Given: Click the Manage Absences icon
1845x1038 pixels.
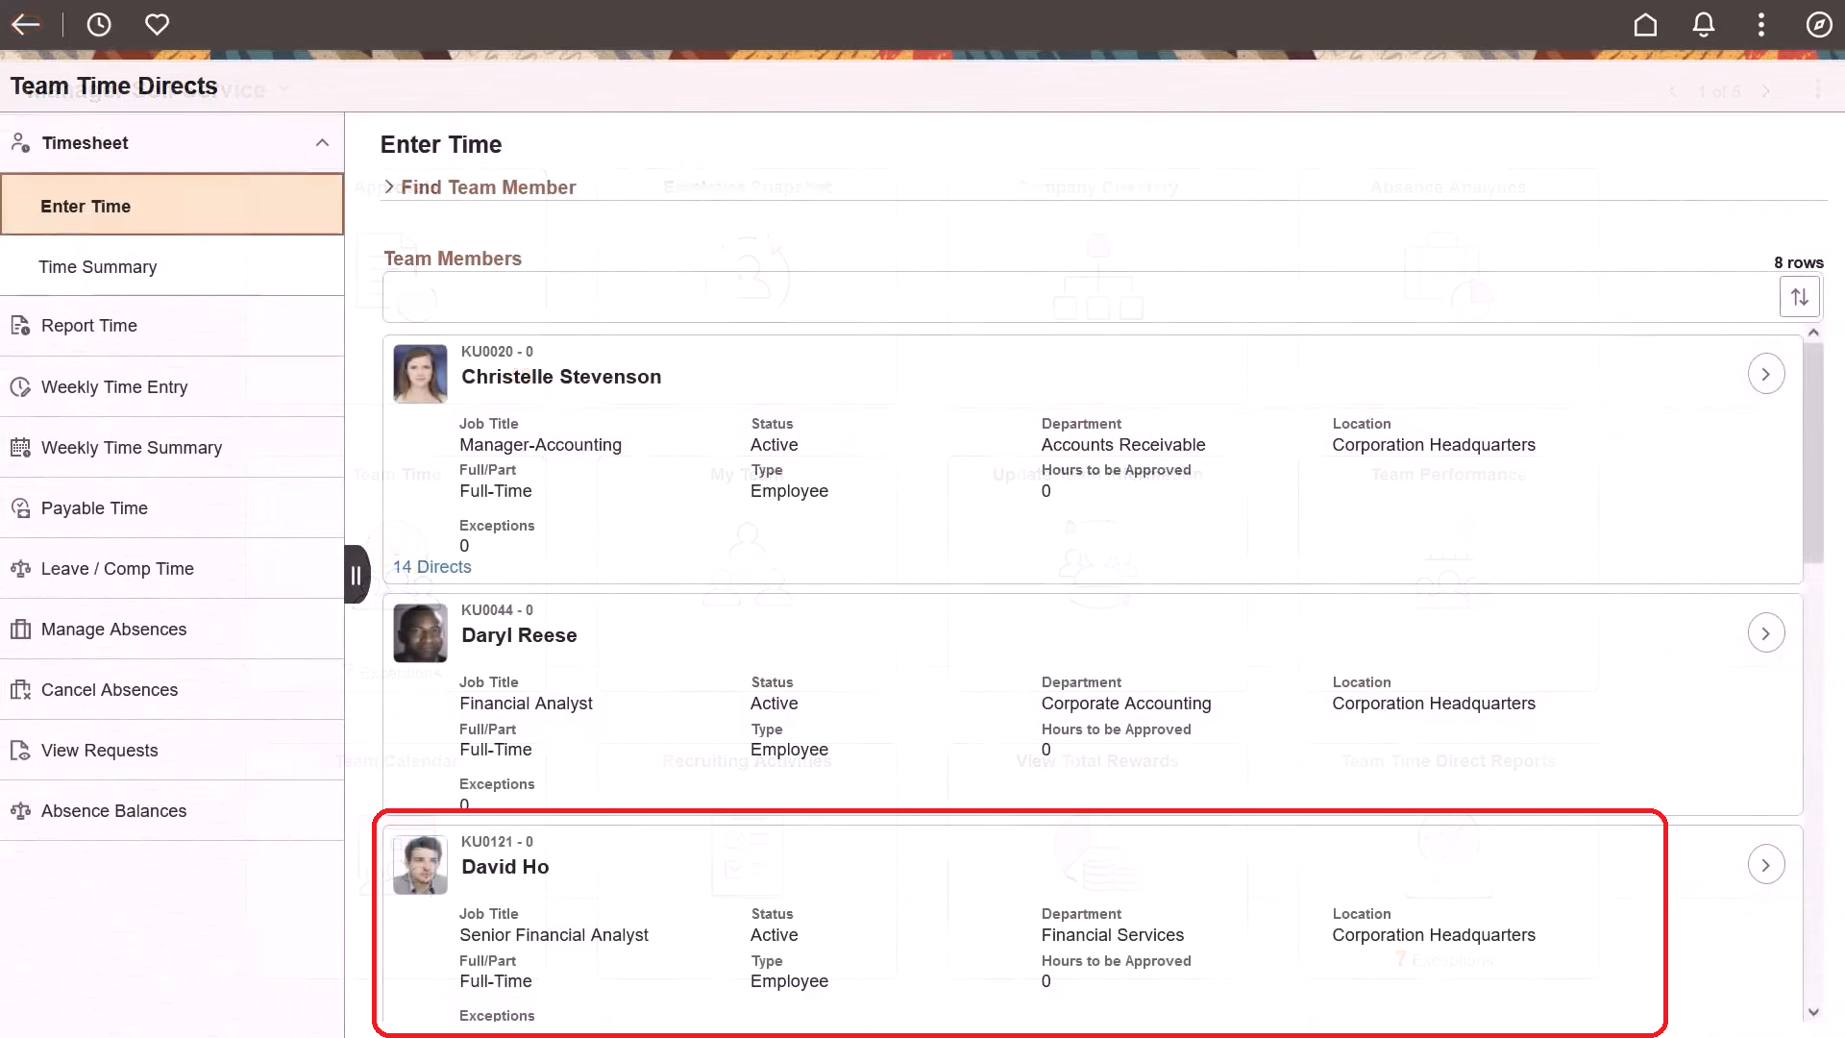Looking at the screenshot, I should tap(20, 629).
